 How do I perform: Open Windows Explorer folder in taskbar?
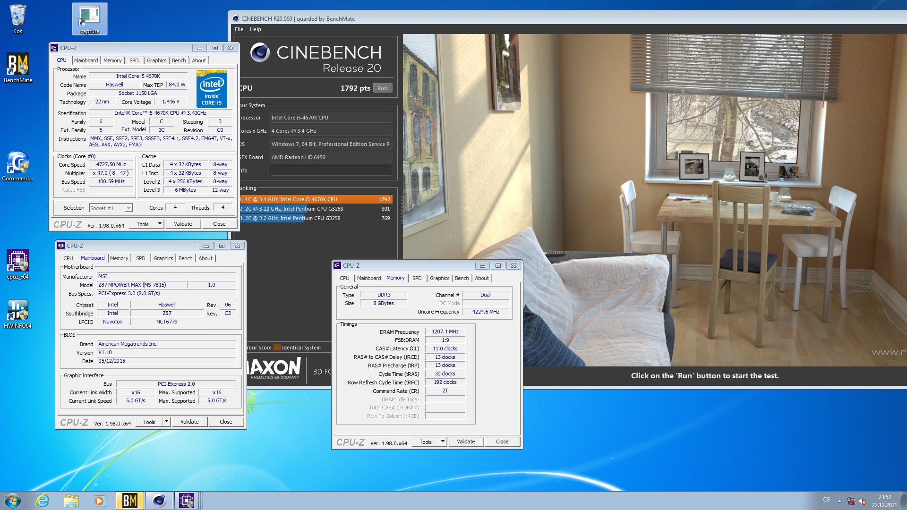click(x=71, y=501)
